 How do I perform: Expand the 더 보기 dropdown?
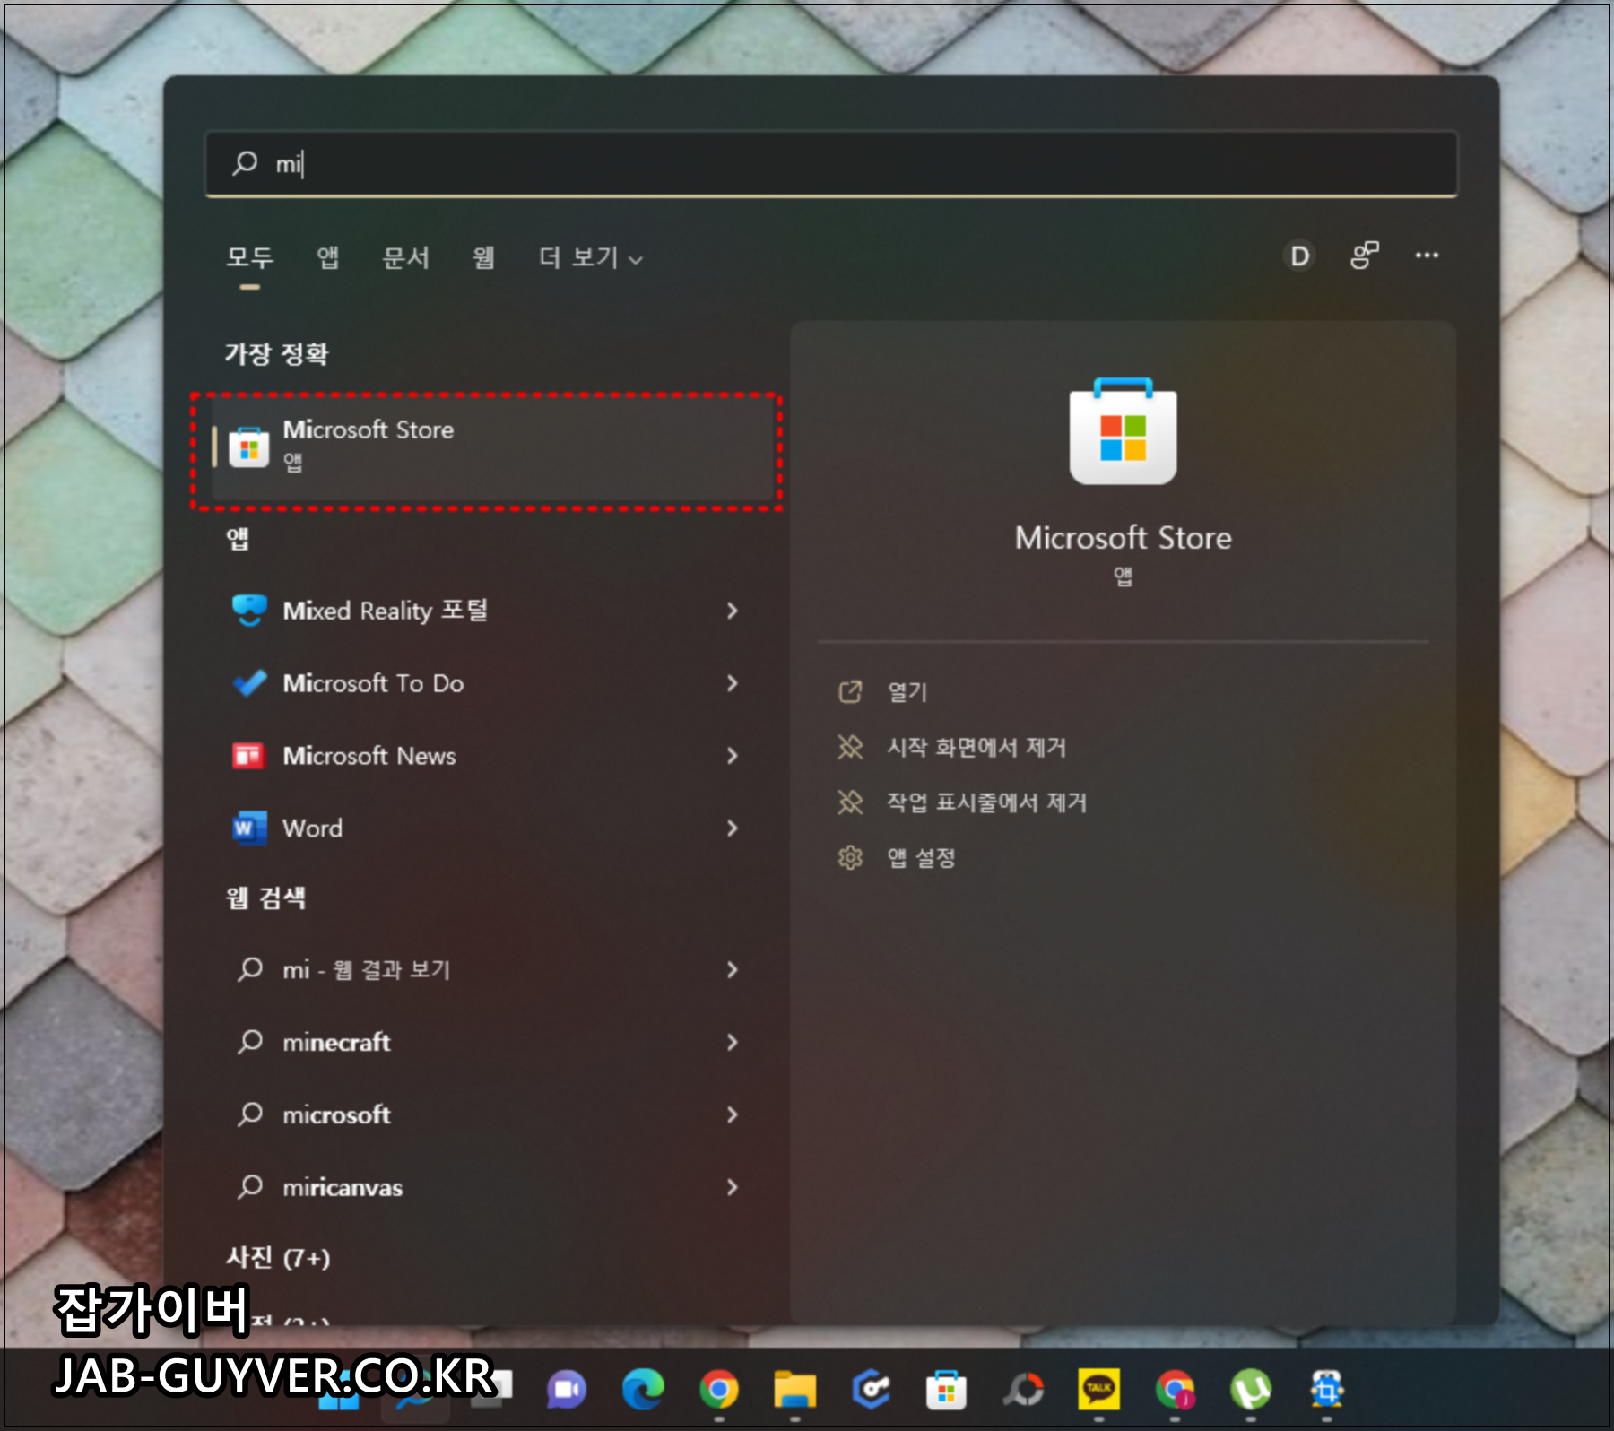coord(590,258)
